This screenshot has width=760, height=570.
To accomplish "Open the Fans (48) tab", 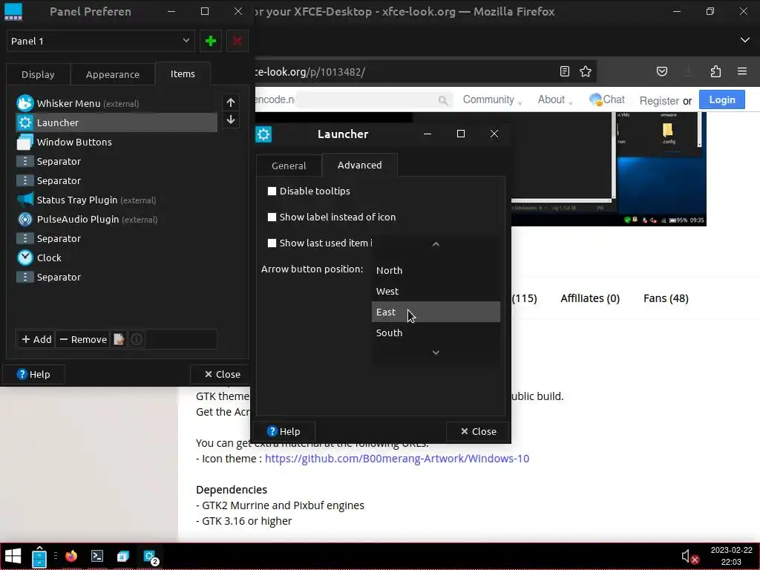I will click(666, 298).
